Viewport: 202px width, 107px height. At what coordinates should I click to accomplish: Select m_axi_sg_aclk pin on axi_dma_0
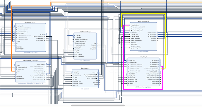[131, 78]
